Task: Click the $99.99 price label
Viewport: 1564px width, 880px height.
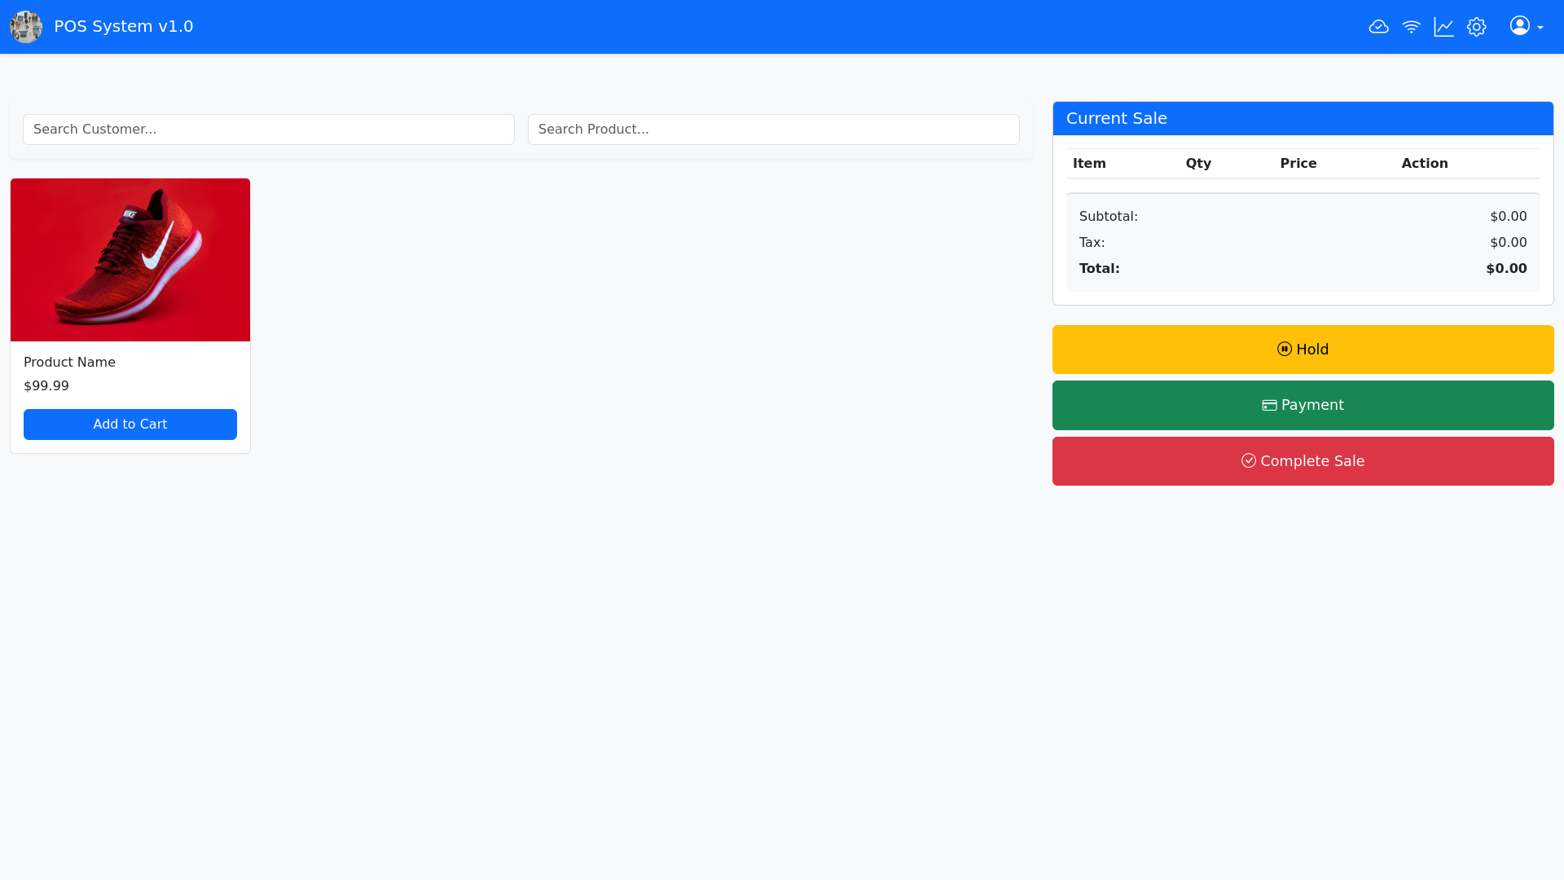Action: [x=46, y=385]
